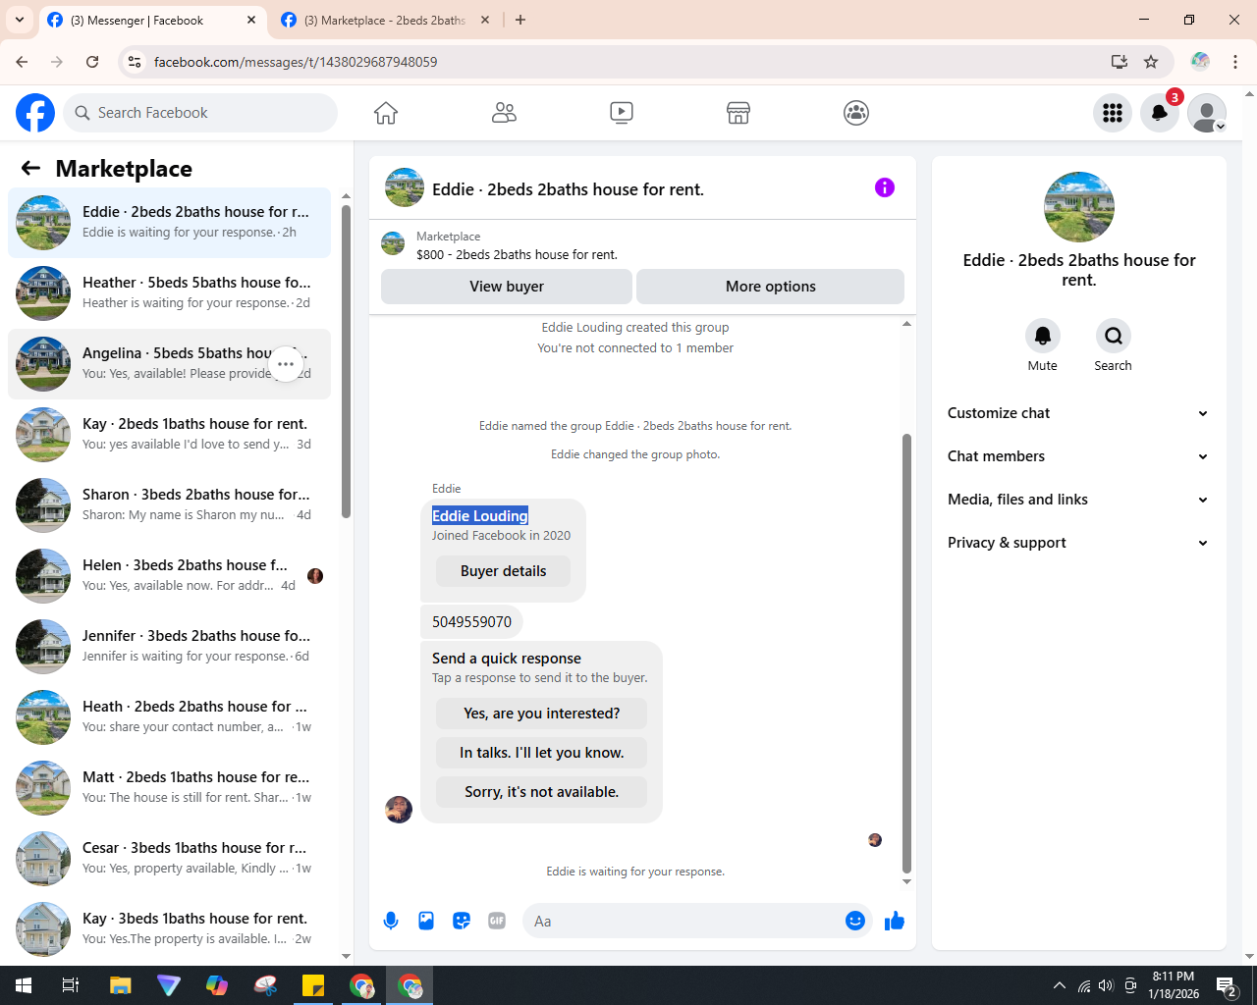Open the Cesar 3beds 1baths conversation
The width and height of the screenshot is (1257, 1005).
click(x=170, y=859)
